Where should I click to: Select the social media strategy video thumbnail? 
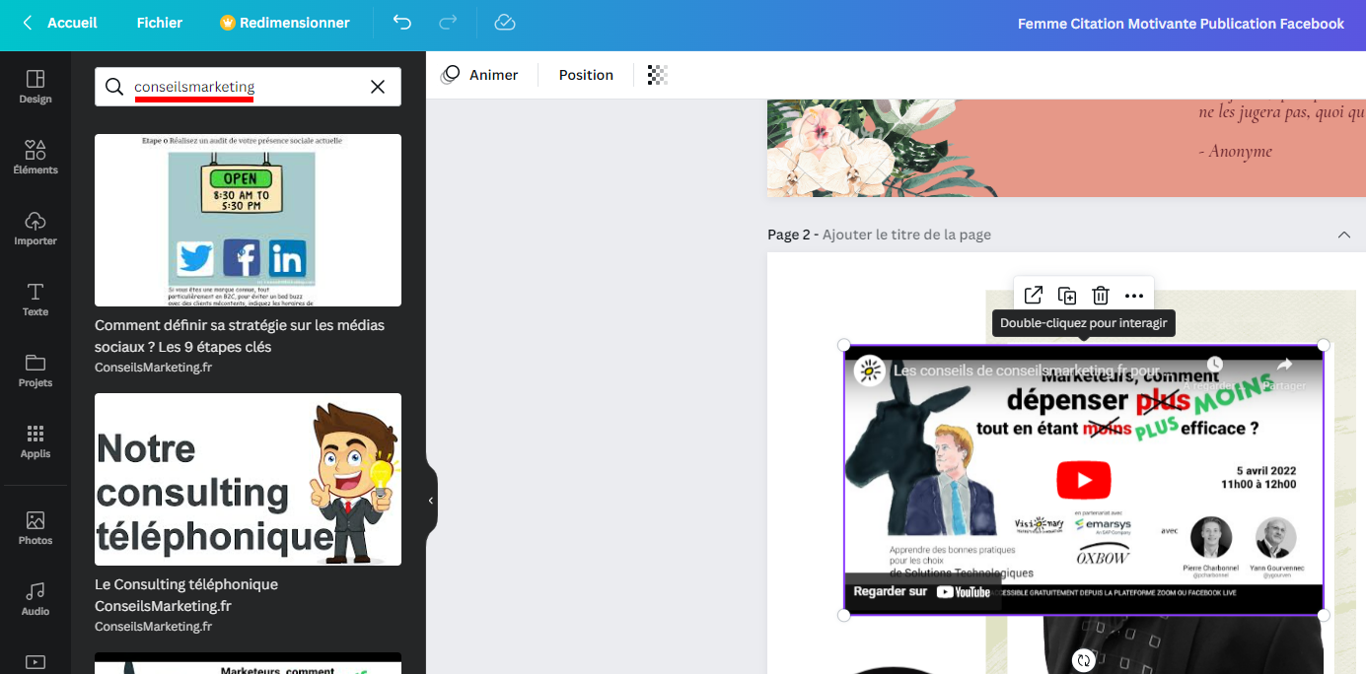click(248, 220)
